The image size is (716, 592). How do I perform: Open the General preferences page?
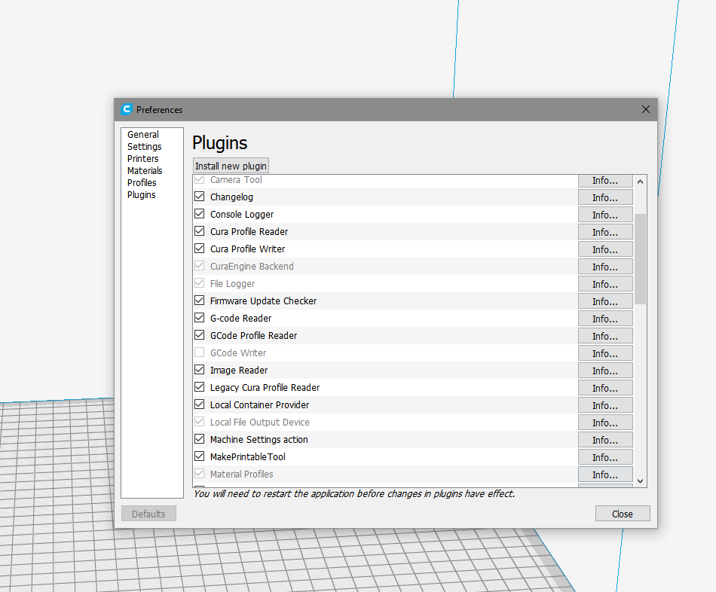tap(143, 135)
